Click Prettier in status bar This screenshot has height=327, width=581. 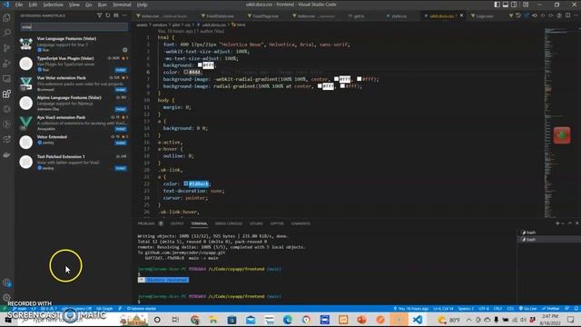point(551,309)
